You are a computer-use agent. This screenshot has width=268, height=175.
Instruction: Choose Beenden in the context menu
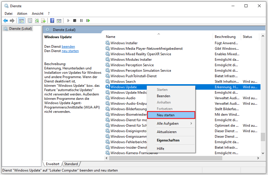171,96
